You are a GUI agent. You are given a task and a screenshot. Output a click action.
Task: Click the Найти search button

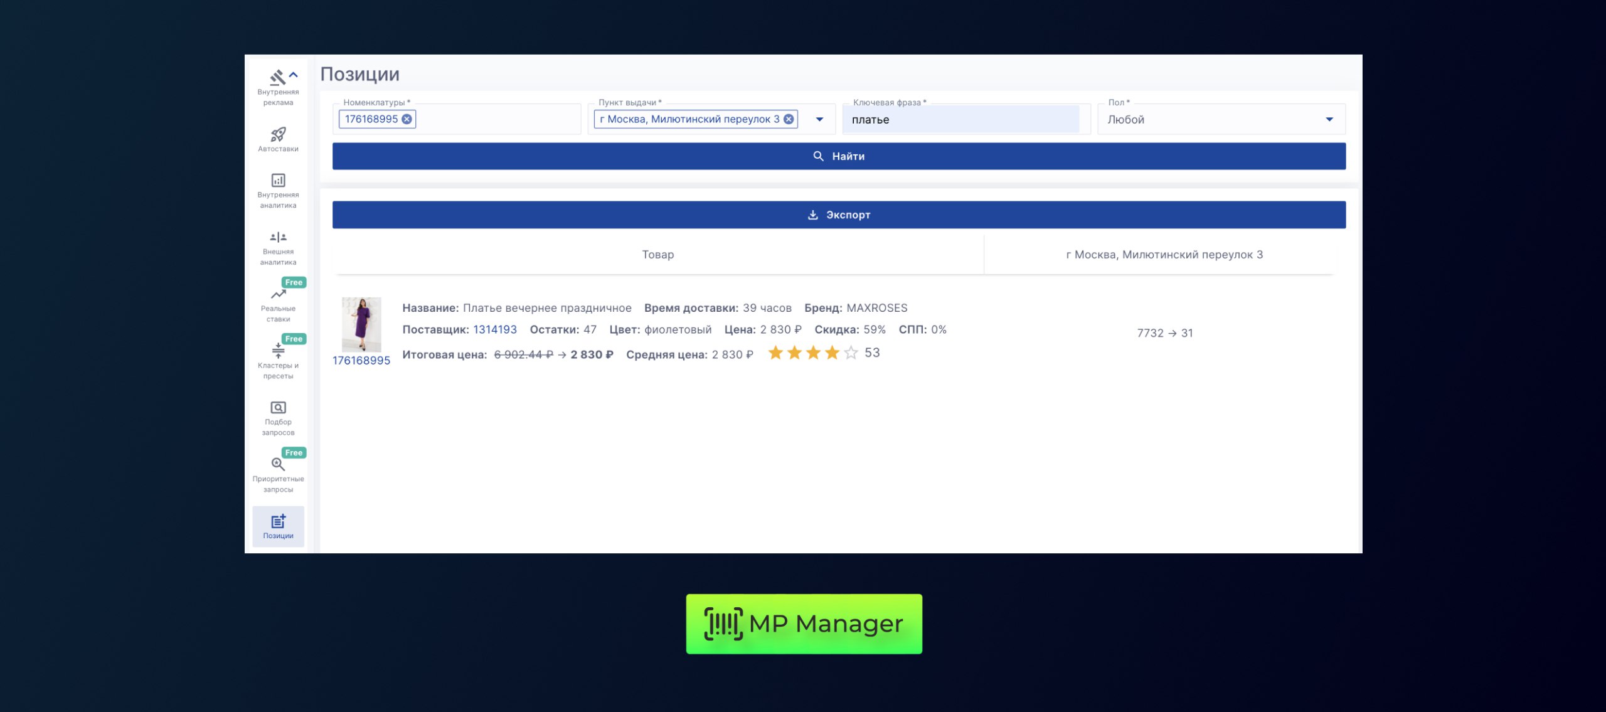point(839,156)
